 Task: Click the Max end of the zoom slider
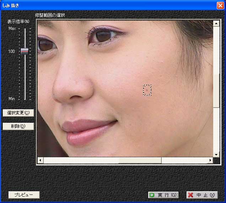point(25,29)
